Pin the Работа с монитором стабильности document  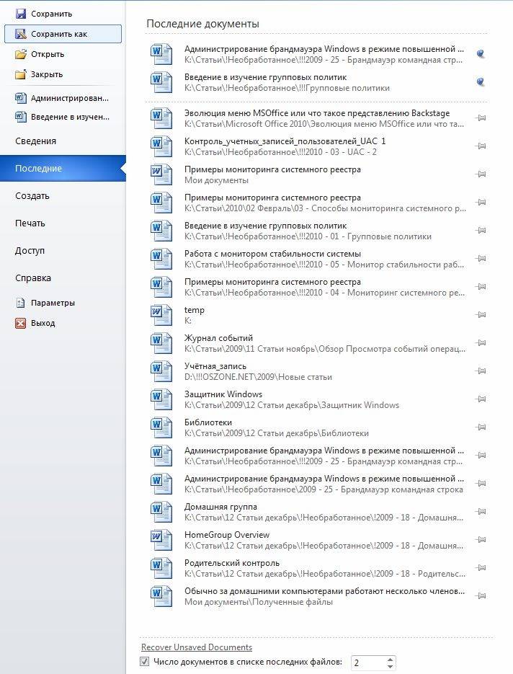point(481,258)
